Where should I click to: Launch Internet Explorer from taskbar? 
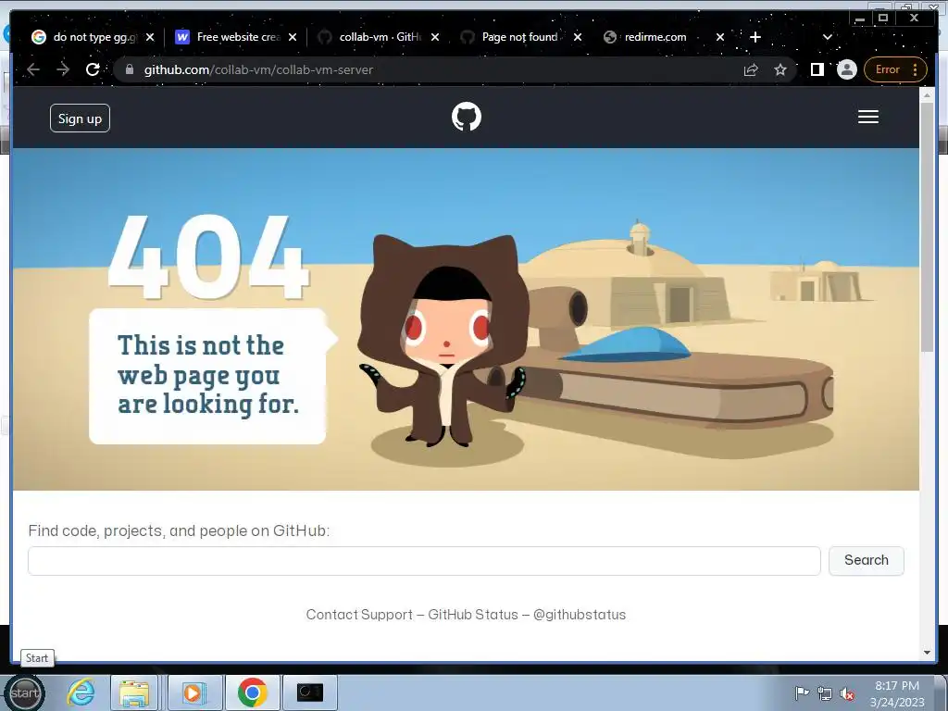pyautogui.click(x=81, y=692)
